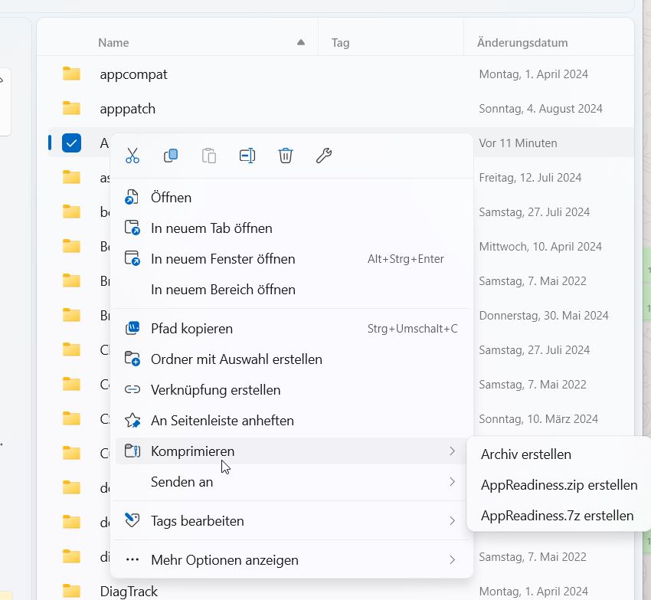This screenshot has height=600, width=651.
Task: Expand the Senden an submenu arrow
Action: pos(452,481)
